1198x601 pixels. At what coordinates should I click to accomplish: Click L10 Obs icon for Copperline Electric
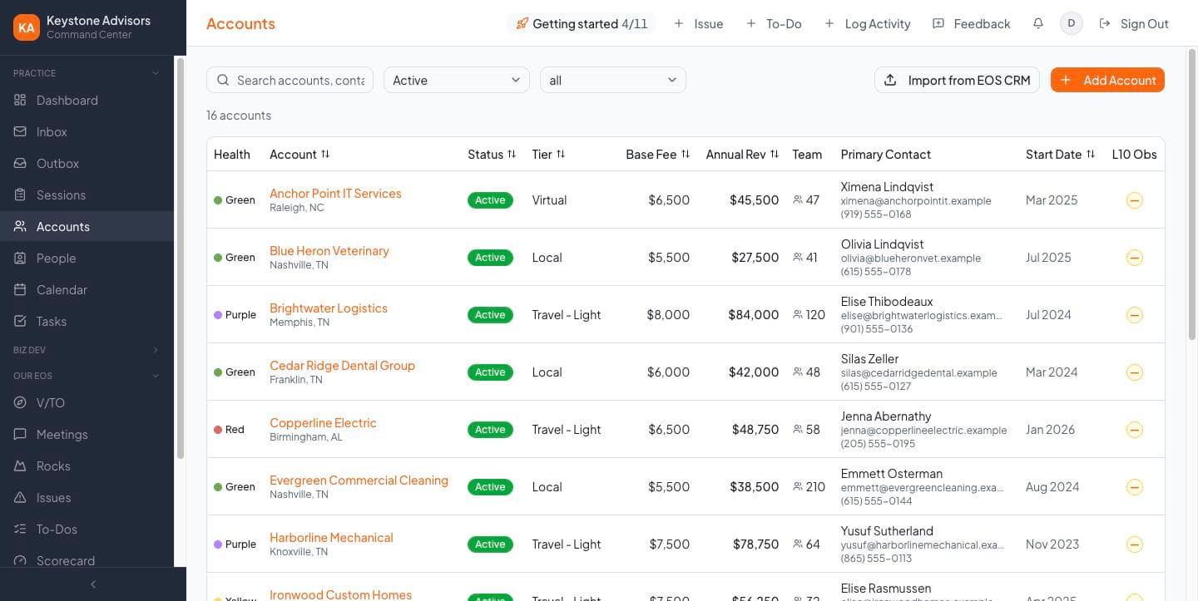(x=1134, y=430)
